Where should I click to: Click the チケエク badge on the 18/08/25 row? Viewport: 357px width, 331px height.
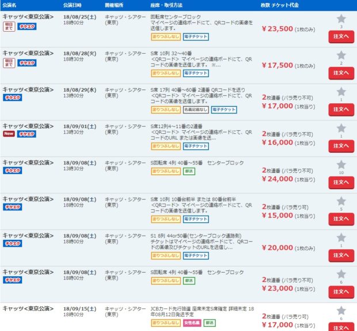(x=27, y=27)
